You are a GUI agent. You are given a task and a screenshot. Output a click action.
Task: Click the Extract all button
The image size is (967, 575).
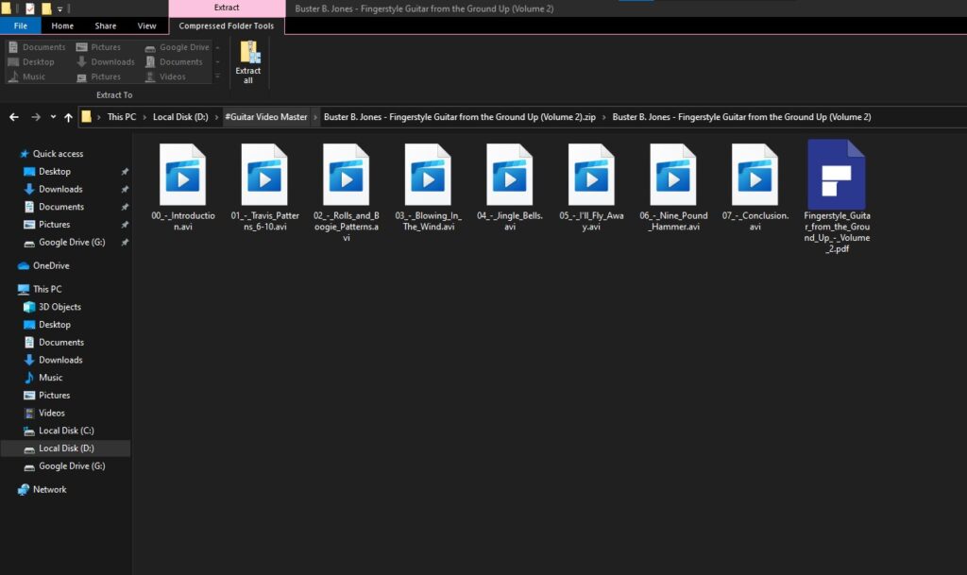pyautogui.click(x=248, y=62)
